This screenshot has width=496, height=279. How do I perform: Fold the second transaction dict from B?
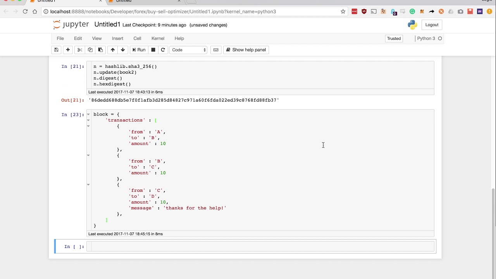88,155
